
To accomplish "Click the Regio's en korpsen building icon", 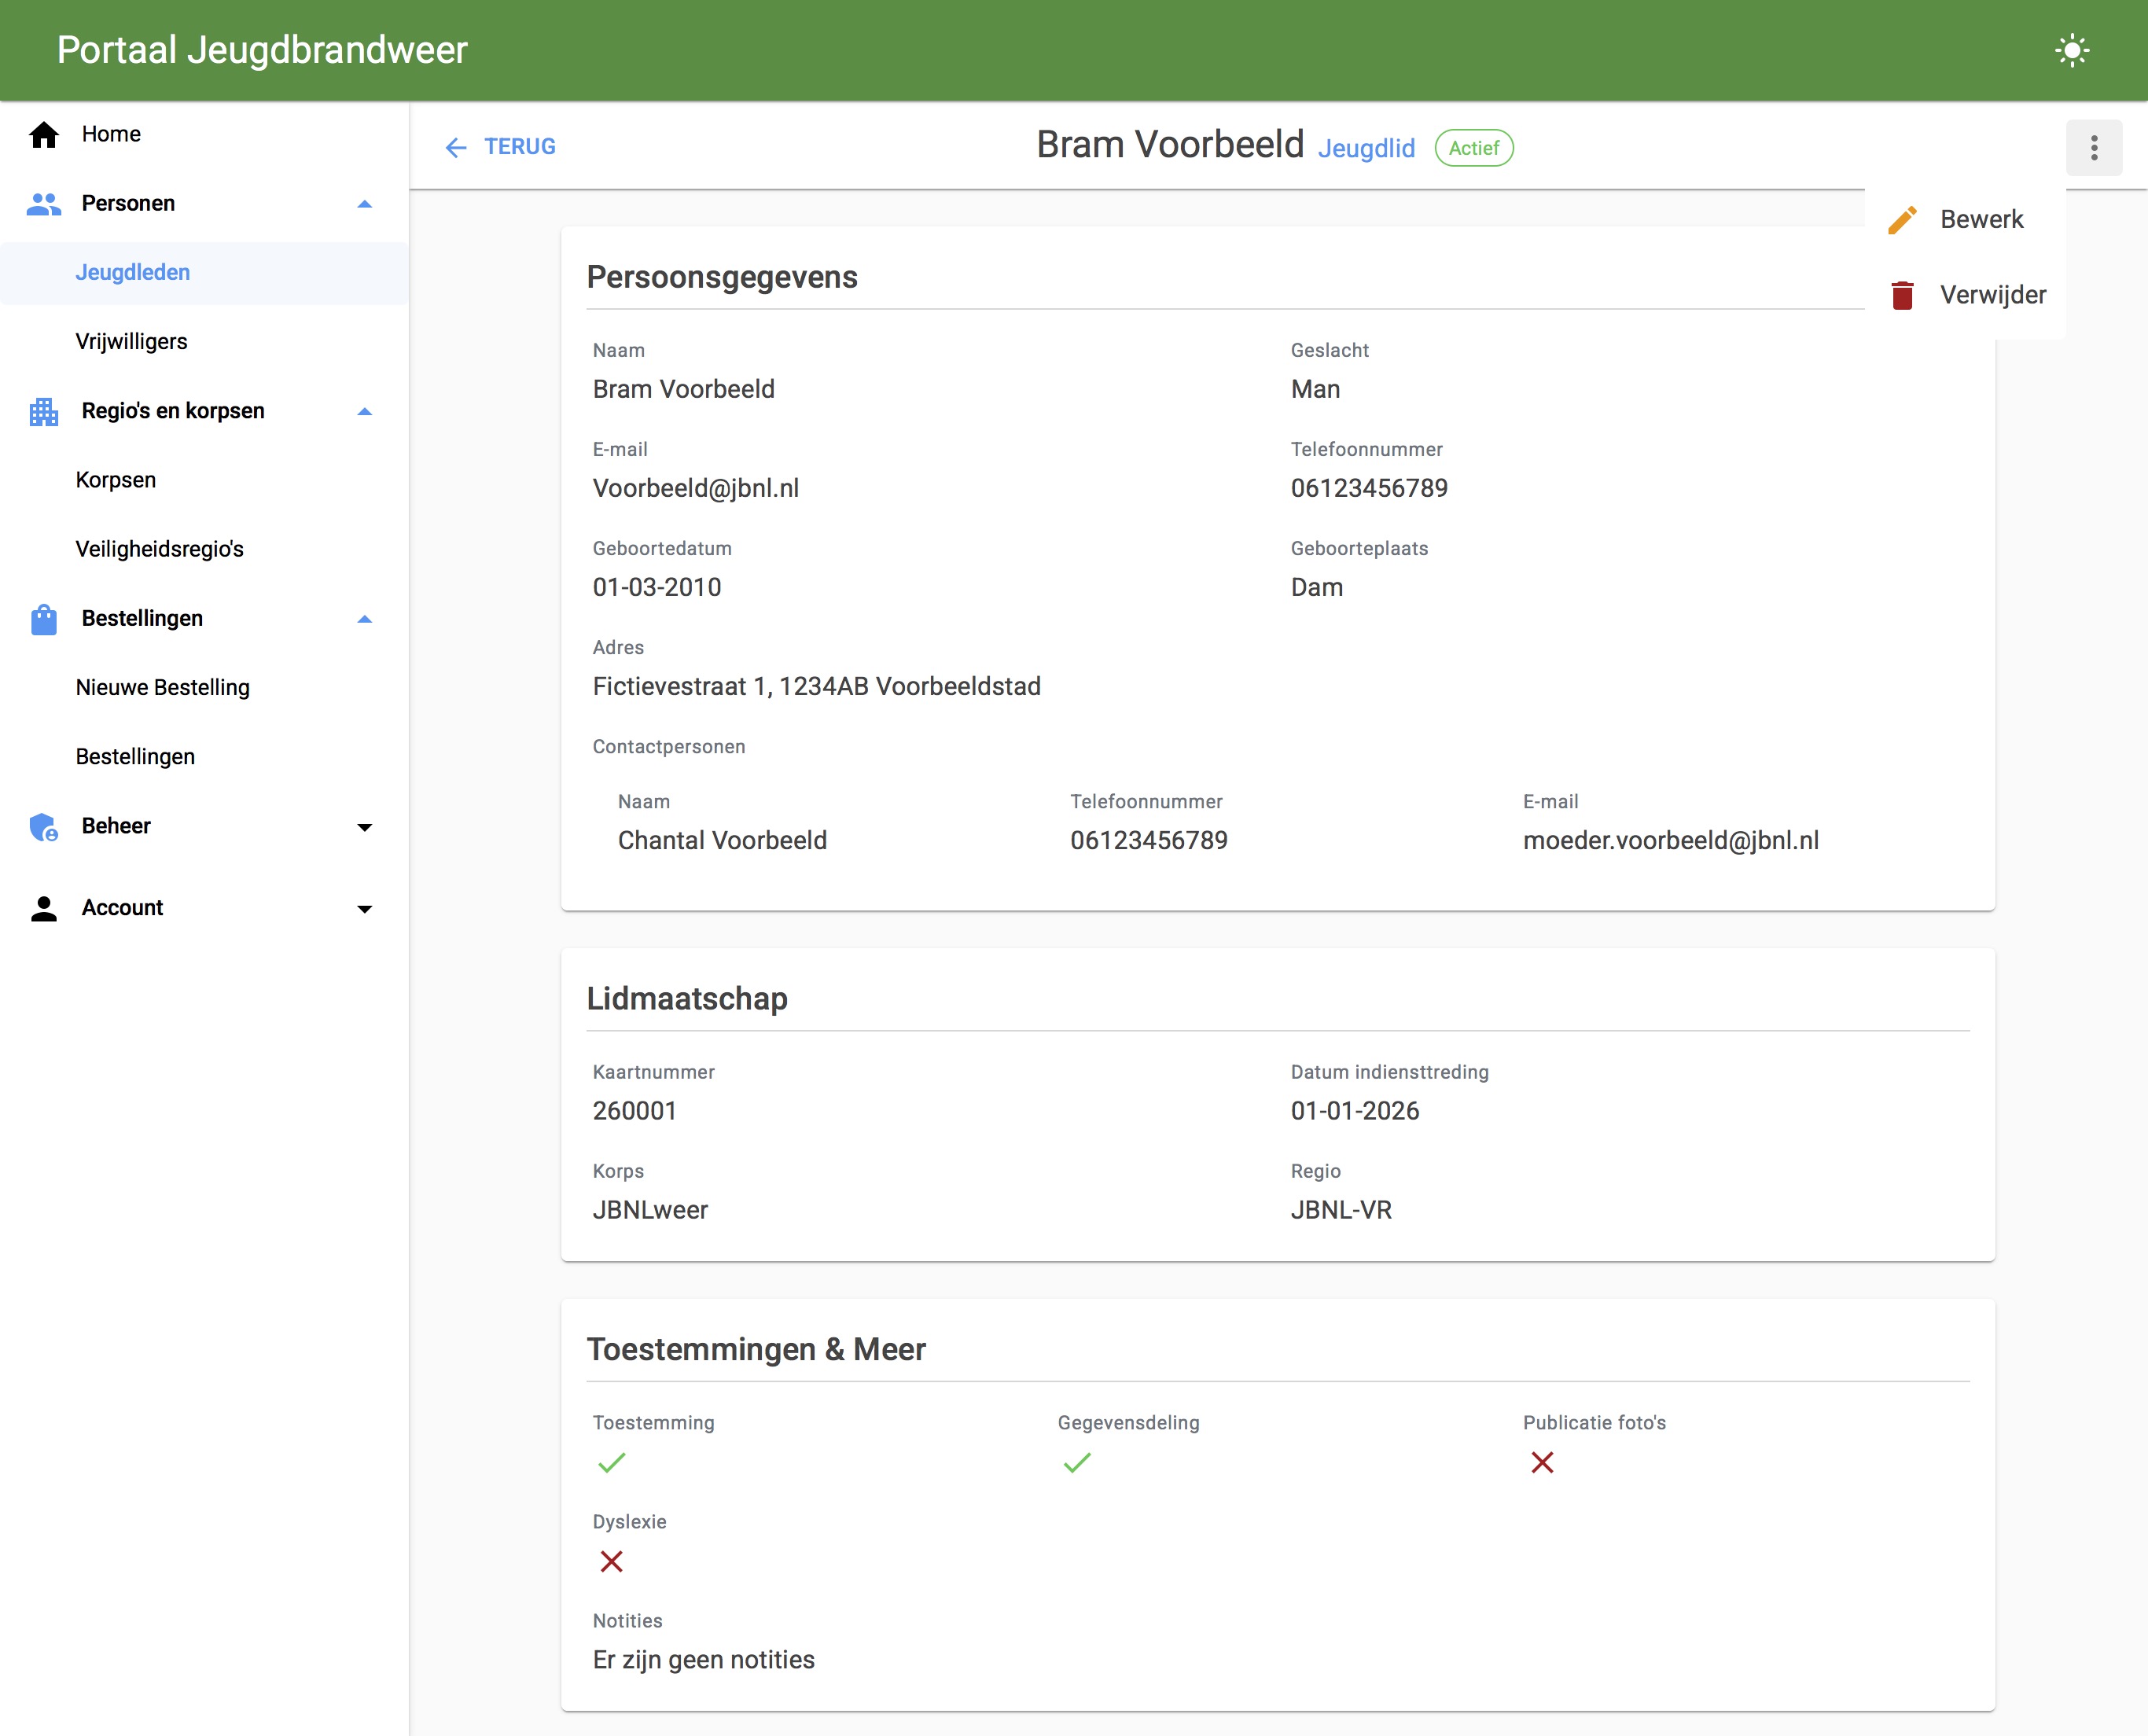I will point(44,411).
